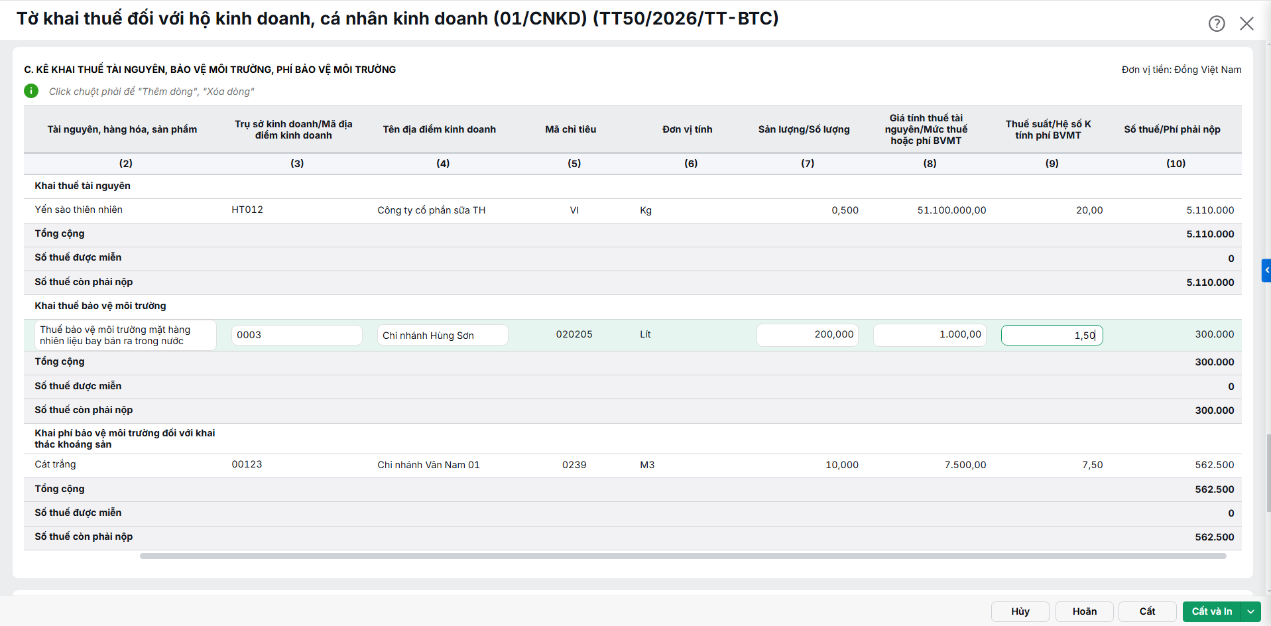Open the help question mark icon

(1217, 23)
